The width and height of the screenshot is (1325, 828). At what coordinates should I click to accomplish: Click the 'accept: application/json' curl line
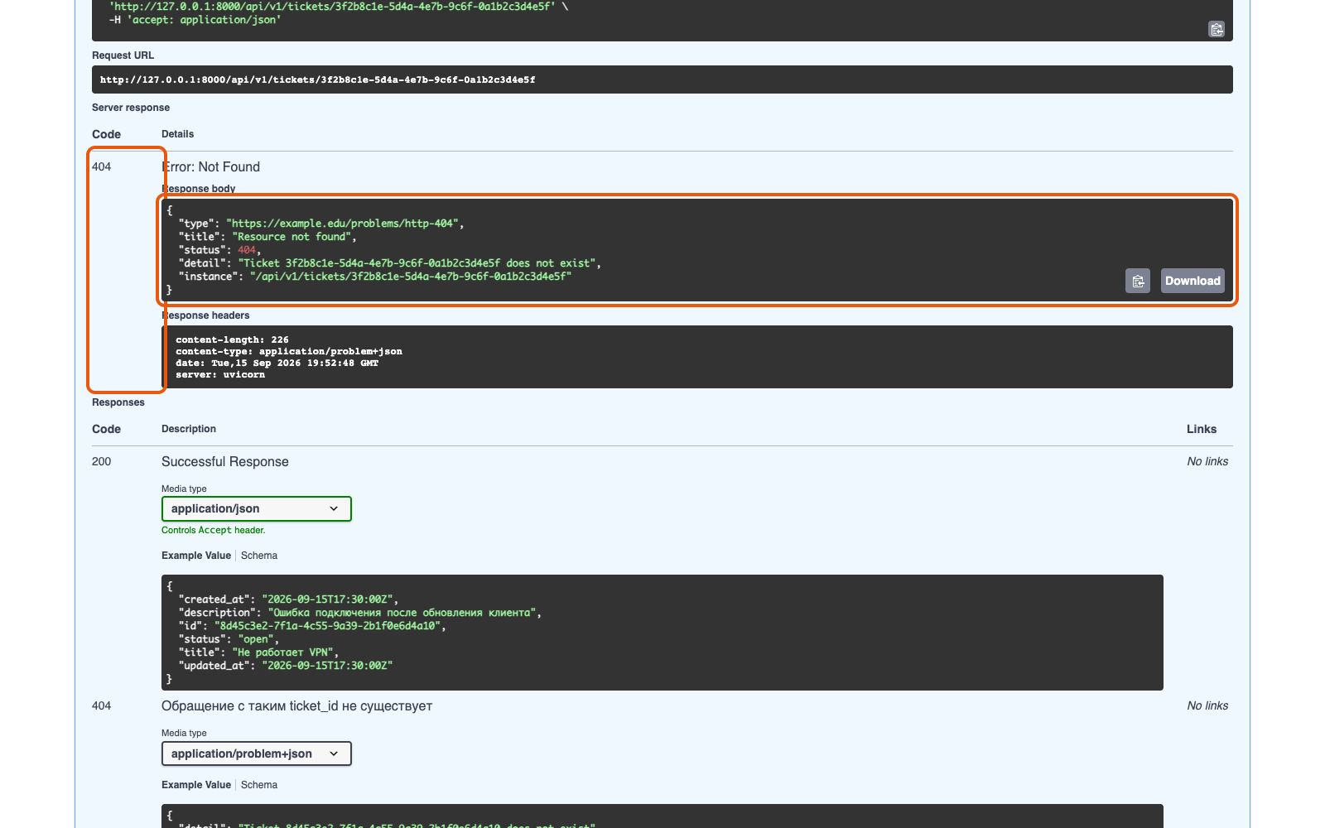tap(195, 20)
